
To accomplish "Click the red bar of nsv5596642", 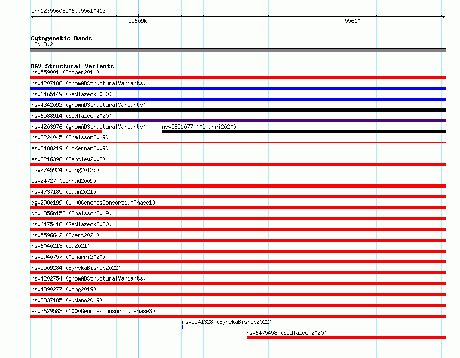I will [x=238, y=240].
